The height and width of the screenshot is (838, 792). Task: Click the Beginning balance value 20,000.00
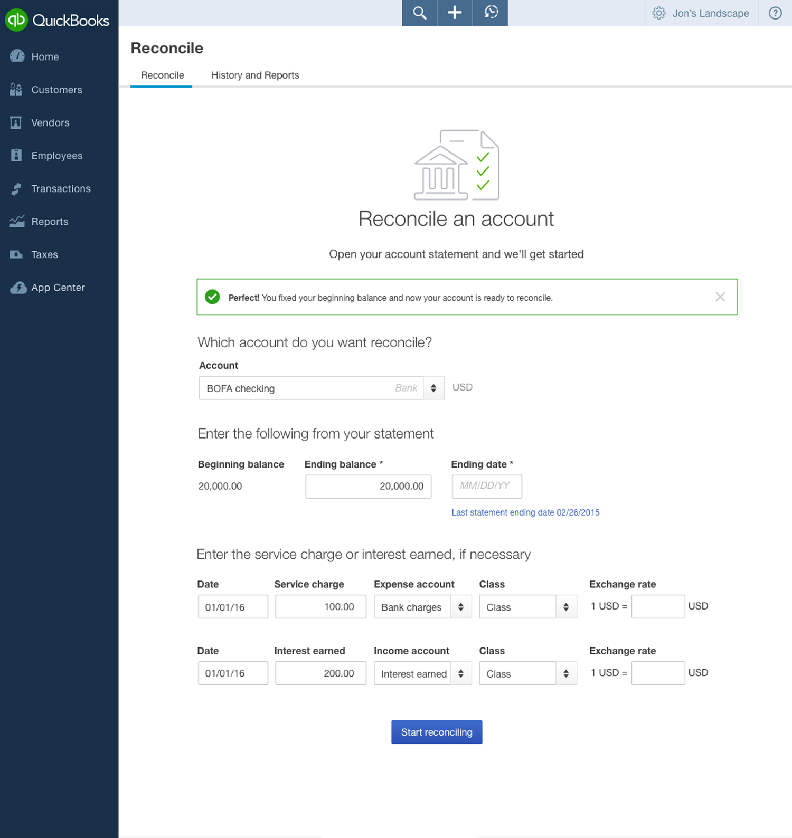coord(220,486)
